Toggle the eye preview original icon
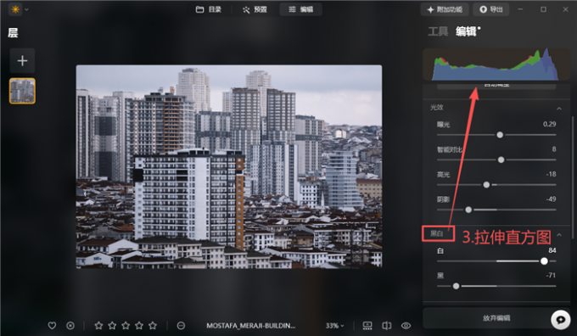This screenshot has width=577, height=336. [406, 326]
